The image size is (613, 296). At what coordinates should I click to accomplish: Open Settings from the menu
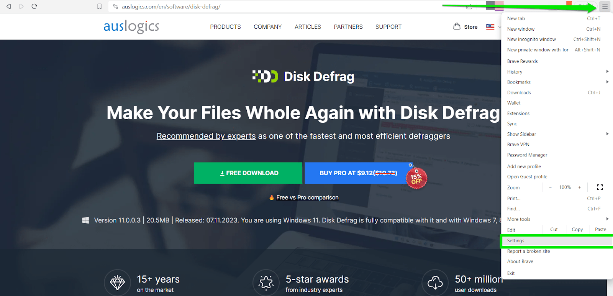point(557,241)
